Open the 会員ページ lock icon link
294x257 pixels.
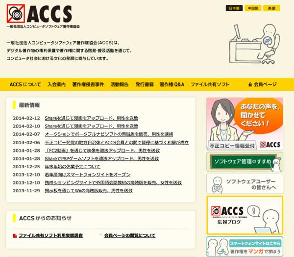pyautogui.click(x=263, y=84)
